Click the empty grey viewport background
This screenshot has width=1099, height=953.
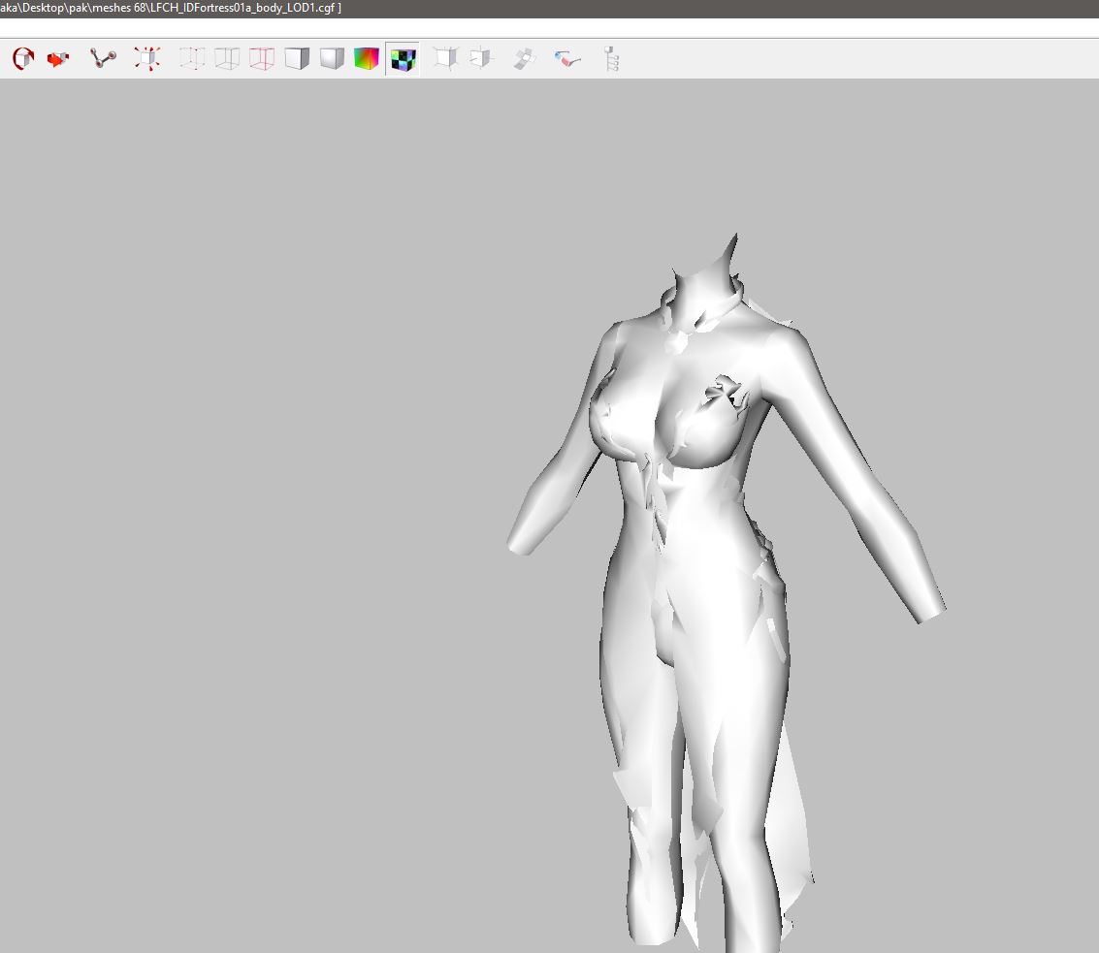242,485
